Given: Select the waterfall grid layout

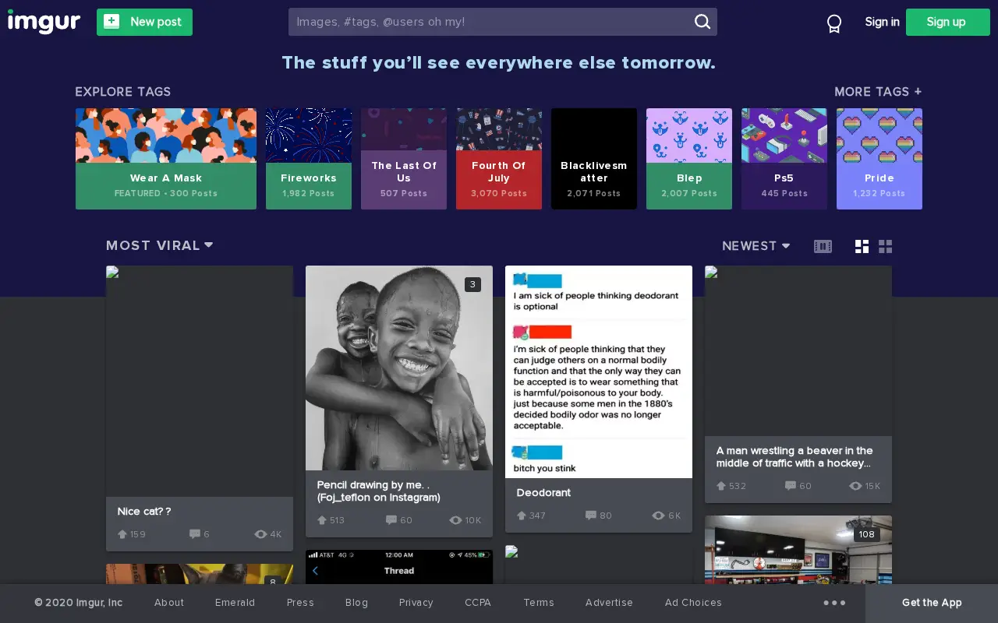Looking at the screenshot, I should coord(862,246).
